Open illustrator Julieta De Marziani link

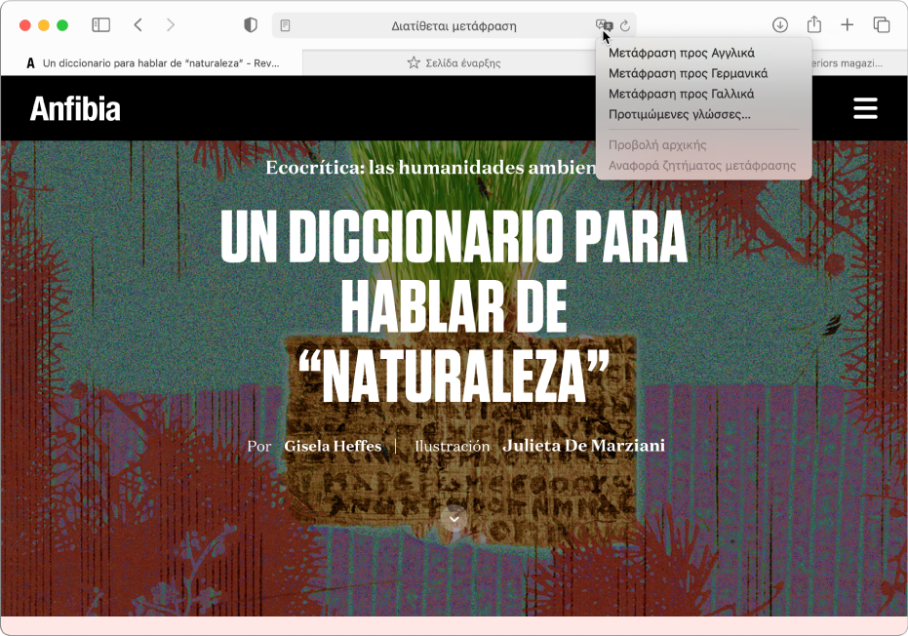[x=583, y=446]
